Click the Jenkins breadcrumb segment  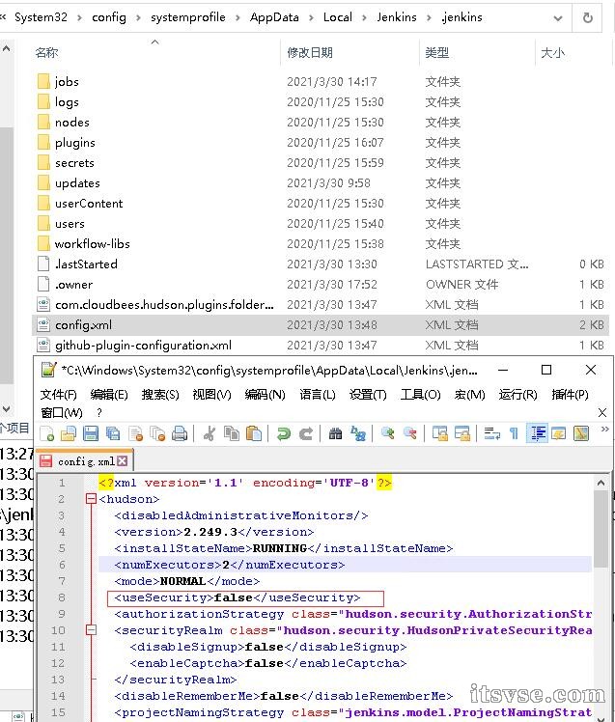click(x=397, y=17)
